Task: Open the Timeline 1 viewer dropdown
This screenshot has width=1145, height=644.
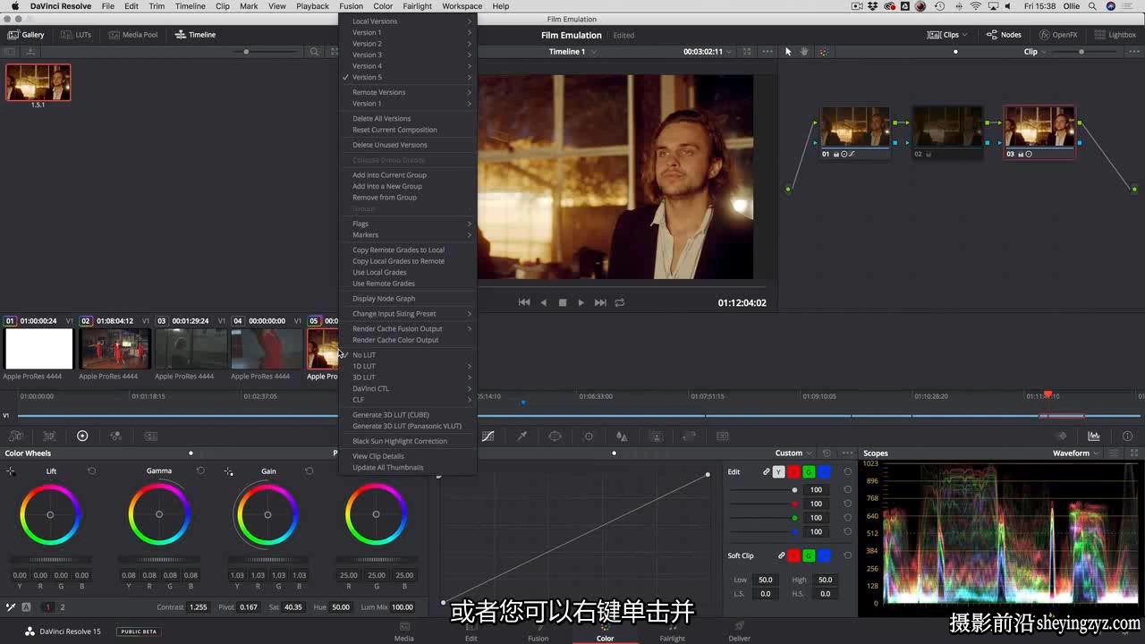Action: (x=572, y=52)
